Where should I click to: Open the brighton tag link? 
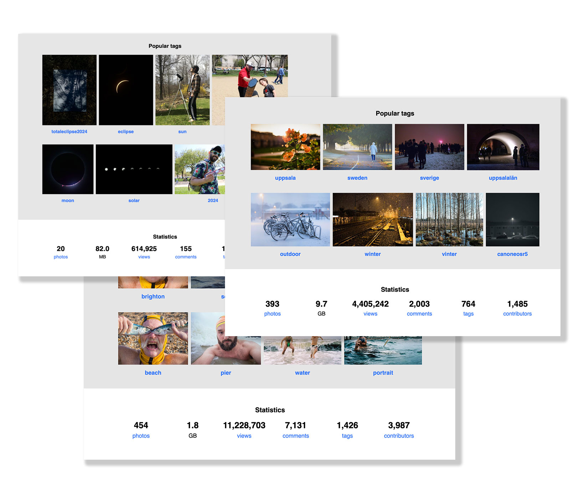(153, 297)
